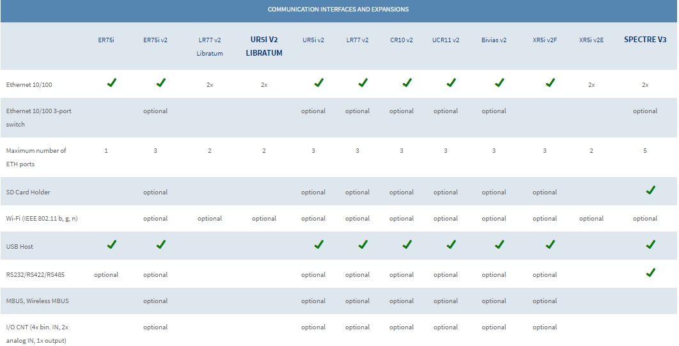Select Ethernet 10/100 checkmark in CR10 v2 column
679x346 pixels.
[407, 83]
